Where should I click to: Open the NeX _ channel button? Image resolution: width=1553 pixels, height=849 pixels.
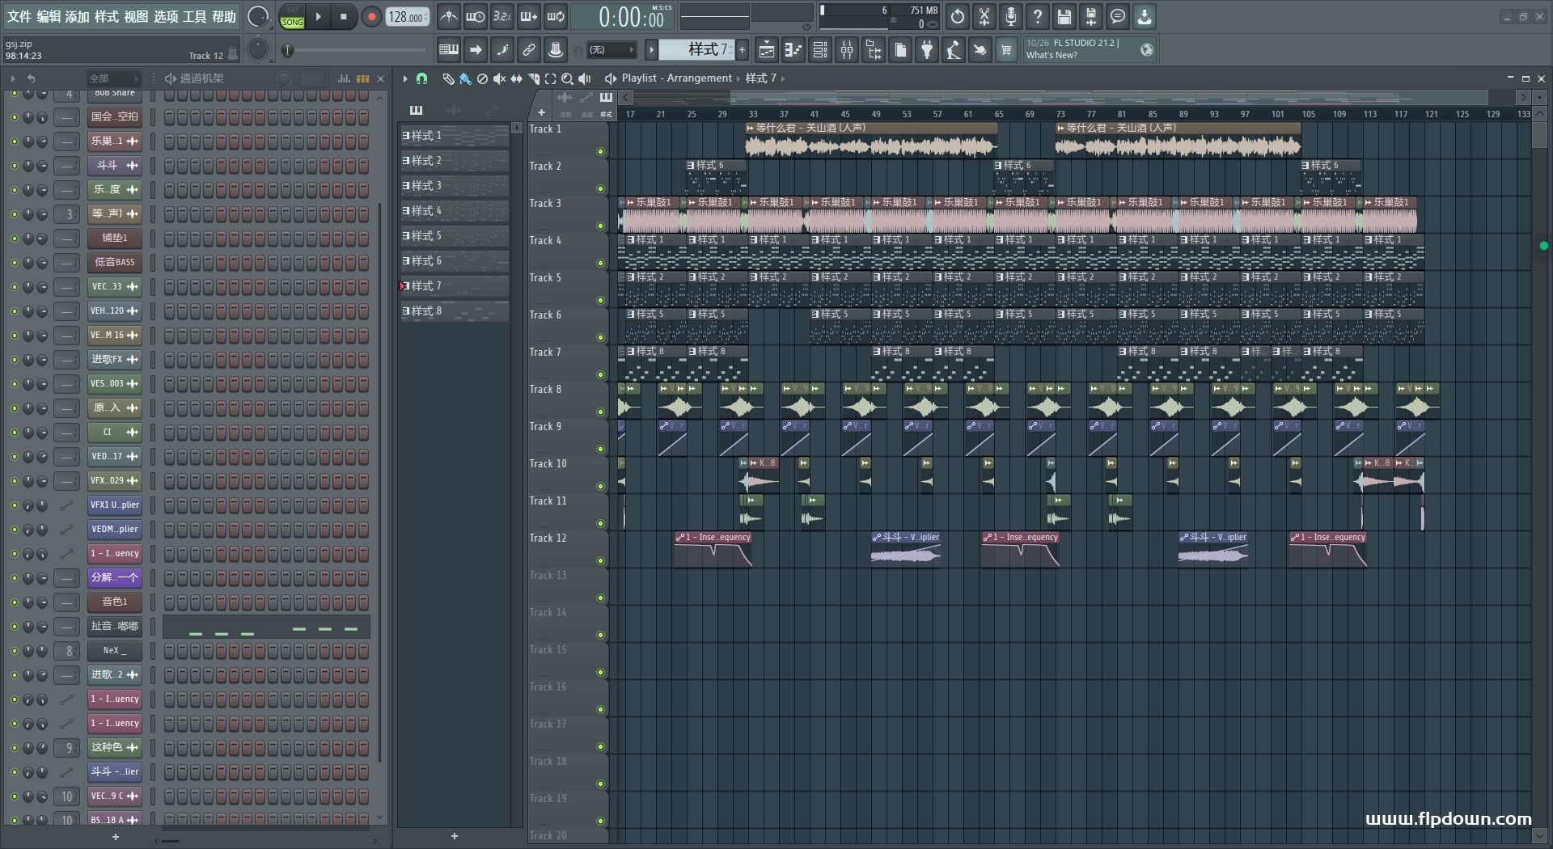[x=114, y=651]
